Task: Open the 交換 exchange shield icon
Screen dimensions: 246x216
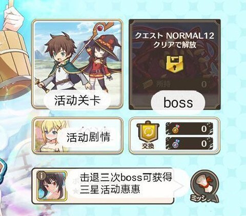Action: (148, 135)
